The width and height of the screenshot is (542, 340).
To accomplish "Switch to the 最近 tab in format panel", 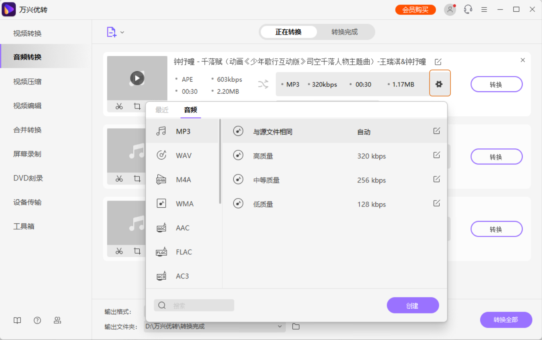I will [162, 109].
